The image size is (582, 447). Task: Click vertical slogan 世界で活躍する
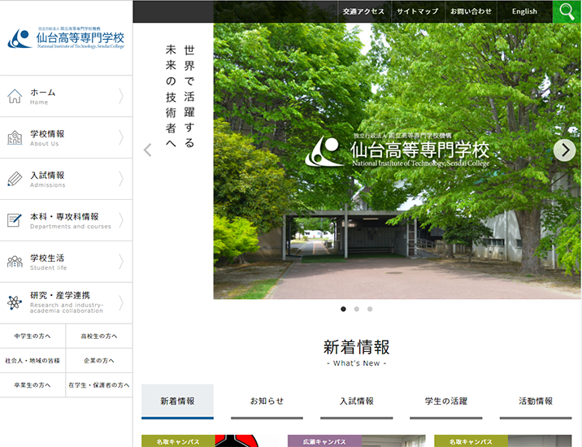pos(189,96)
